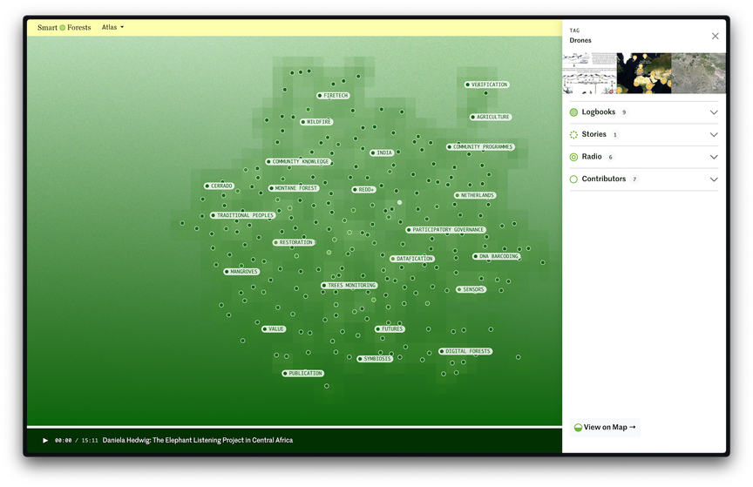Click the Smart Forests logo
753x487 pixels.
click(x=64, y=27)
